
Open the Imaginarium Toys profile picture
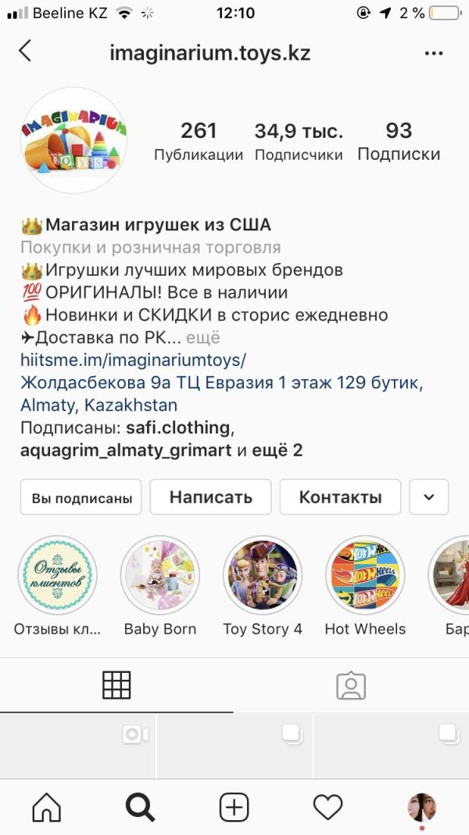point(73,140)
